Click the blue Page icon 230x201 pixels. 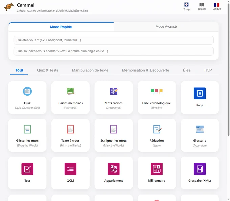pyautogui.click(x=200, y=93)
